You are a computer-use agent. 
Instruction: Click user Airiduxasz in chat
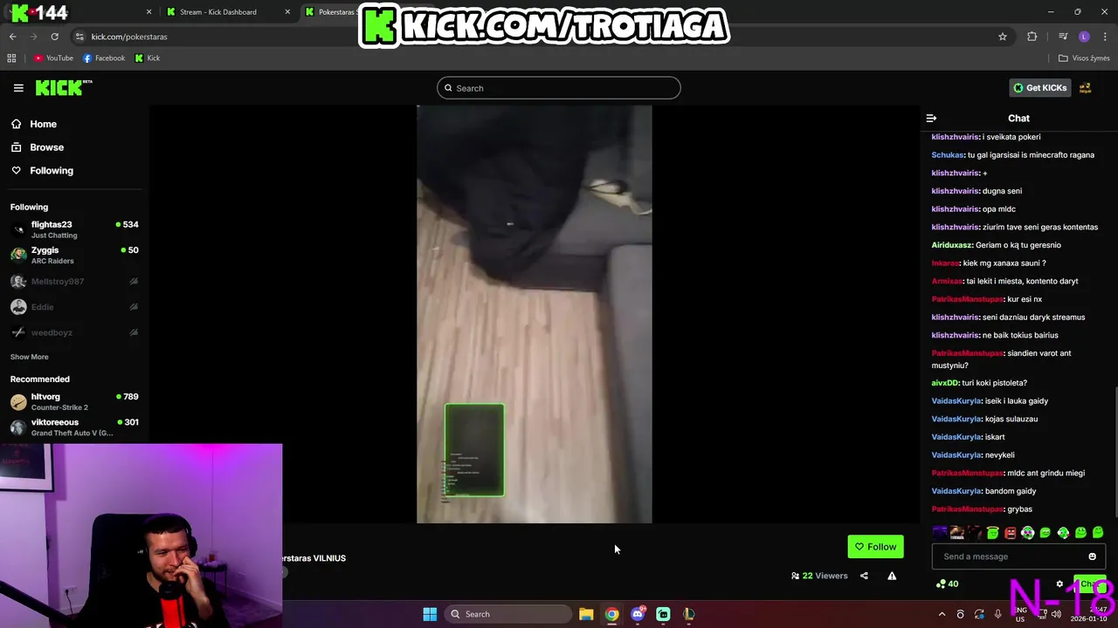952,245
